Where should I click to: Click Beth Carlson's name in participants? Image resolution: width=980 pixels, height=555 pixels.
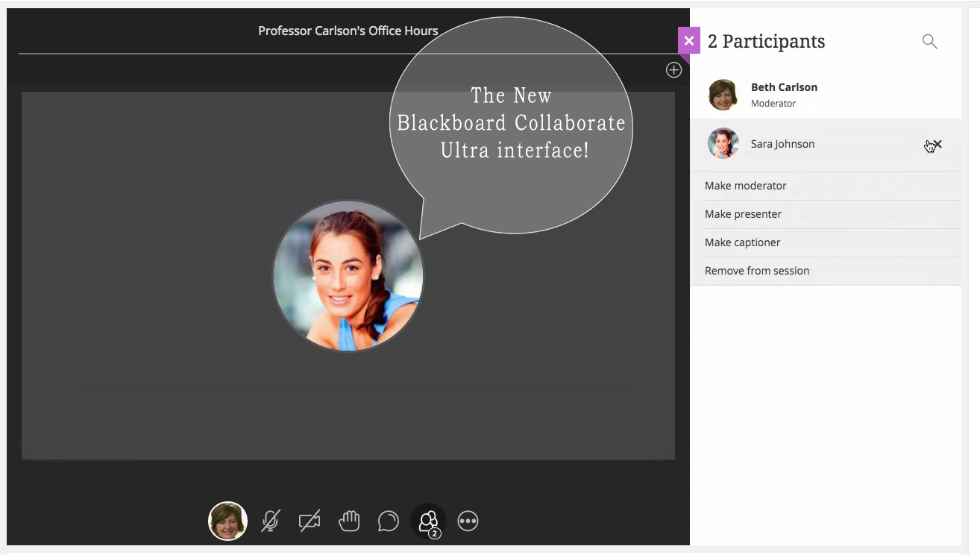point(784,87)
